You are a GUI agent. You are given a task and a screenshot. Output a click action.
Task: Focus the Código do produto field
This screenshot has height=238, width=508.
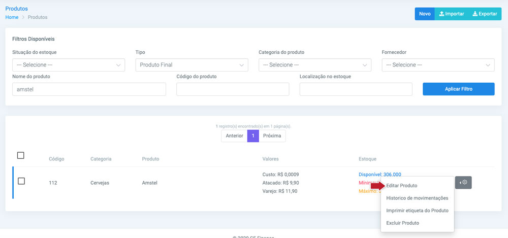[x=233, y=89]
